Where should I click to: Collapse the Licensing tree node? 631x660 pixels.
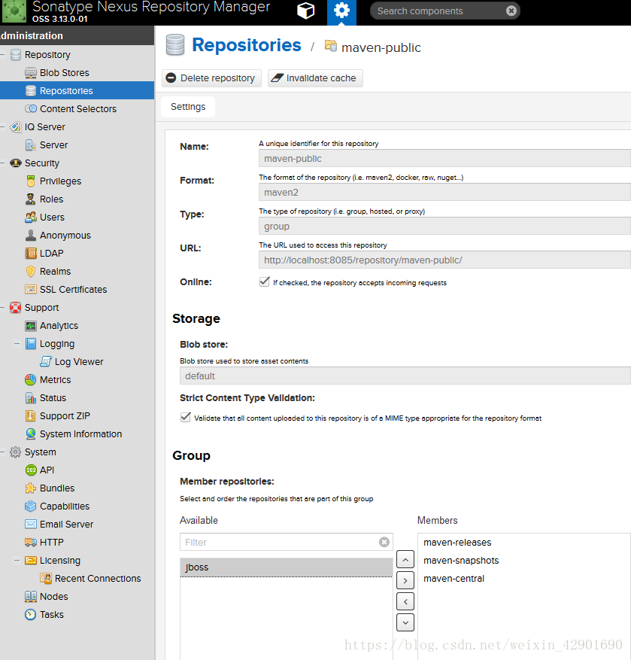coord(17,560)
